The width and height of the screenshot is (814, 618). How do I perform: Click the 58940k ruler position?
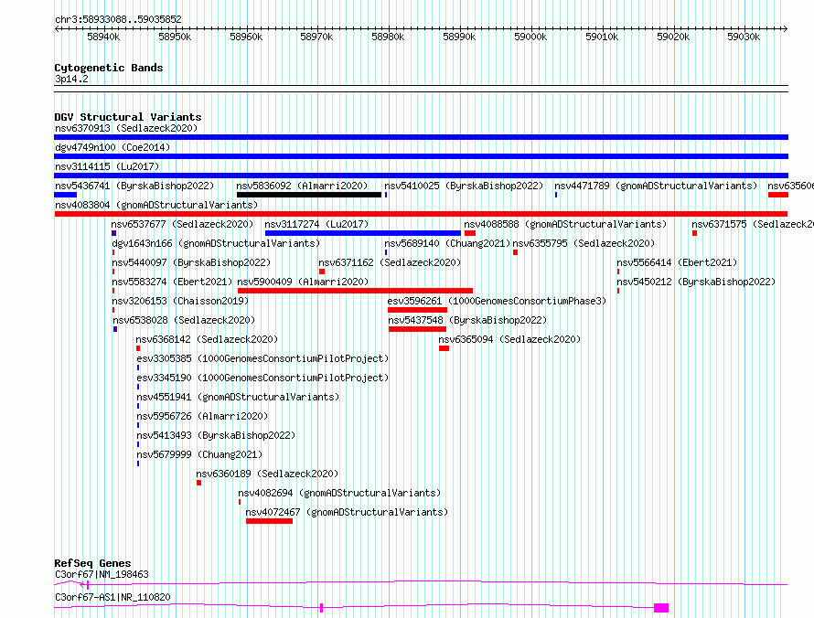coord(103,37)
